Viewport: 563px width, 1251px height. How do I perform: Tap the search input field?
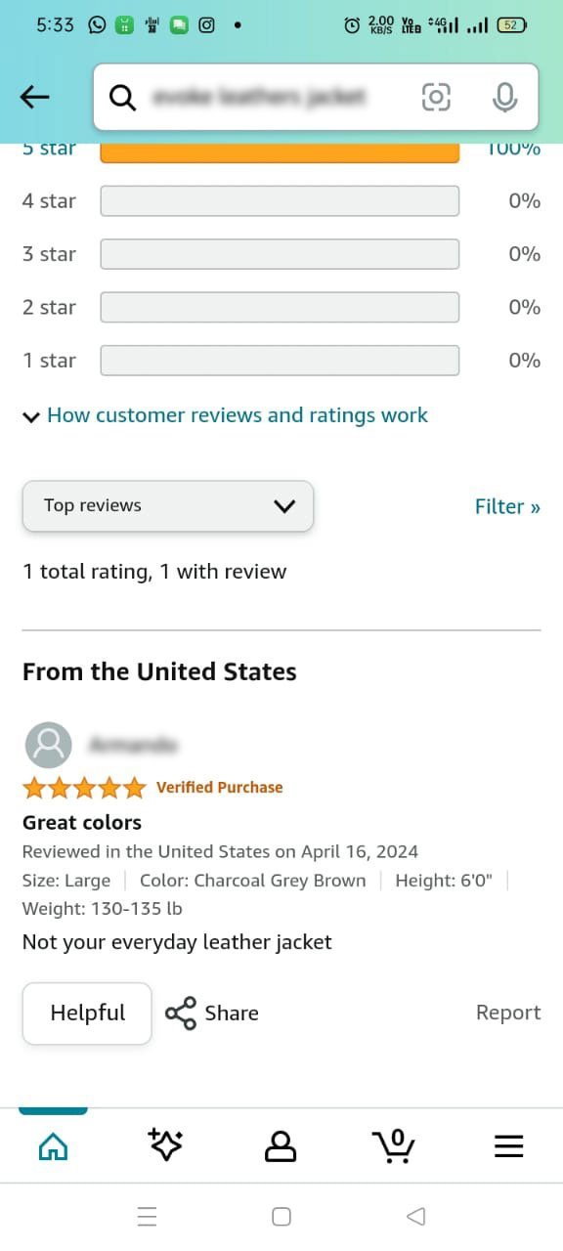(274, 97)
